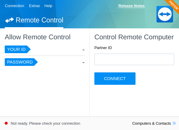Expand panel via double chevron arrows
Image resolution: width=179 pixels, height=130 pixels.
click(x=174, y=123)
